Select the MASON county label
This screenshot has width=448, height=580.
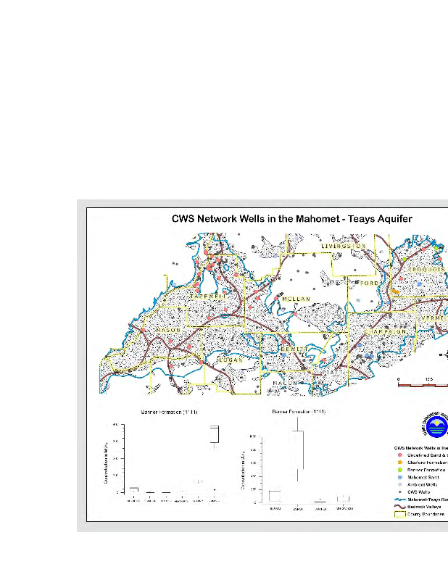tap(167, 331)
